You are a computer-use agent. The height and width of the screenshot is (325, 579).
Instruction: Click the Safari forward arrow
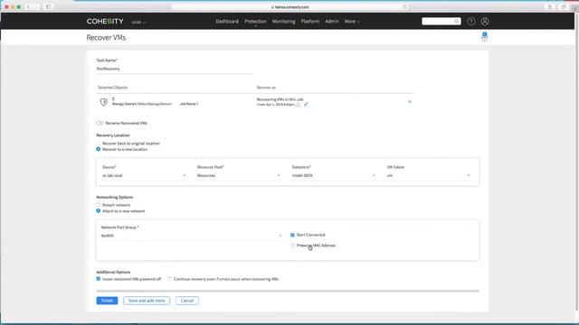click(36, 7)
